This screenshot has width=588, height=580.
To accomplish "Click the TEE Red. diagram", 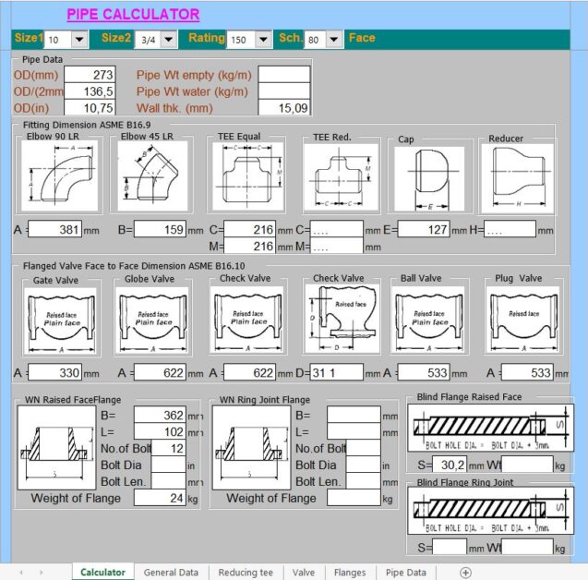I will [x=341, y=177].
